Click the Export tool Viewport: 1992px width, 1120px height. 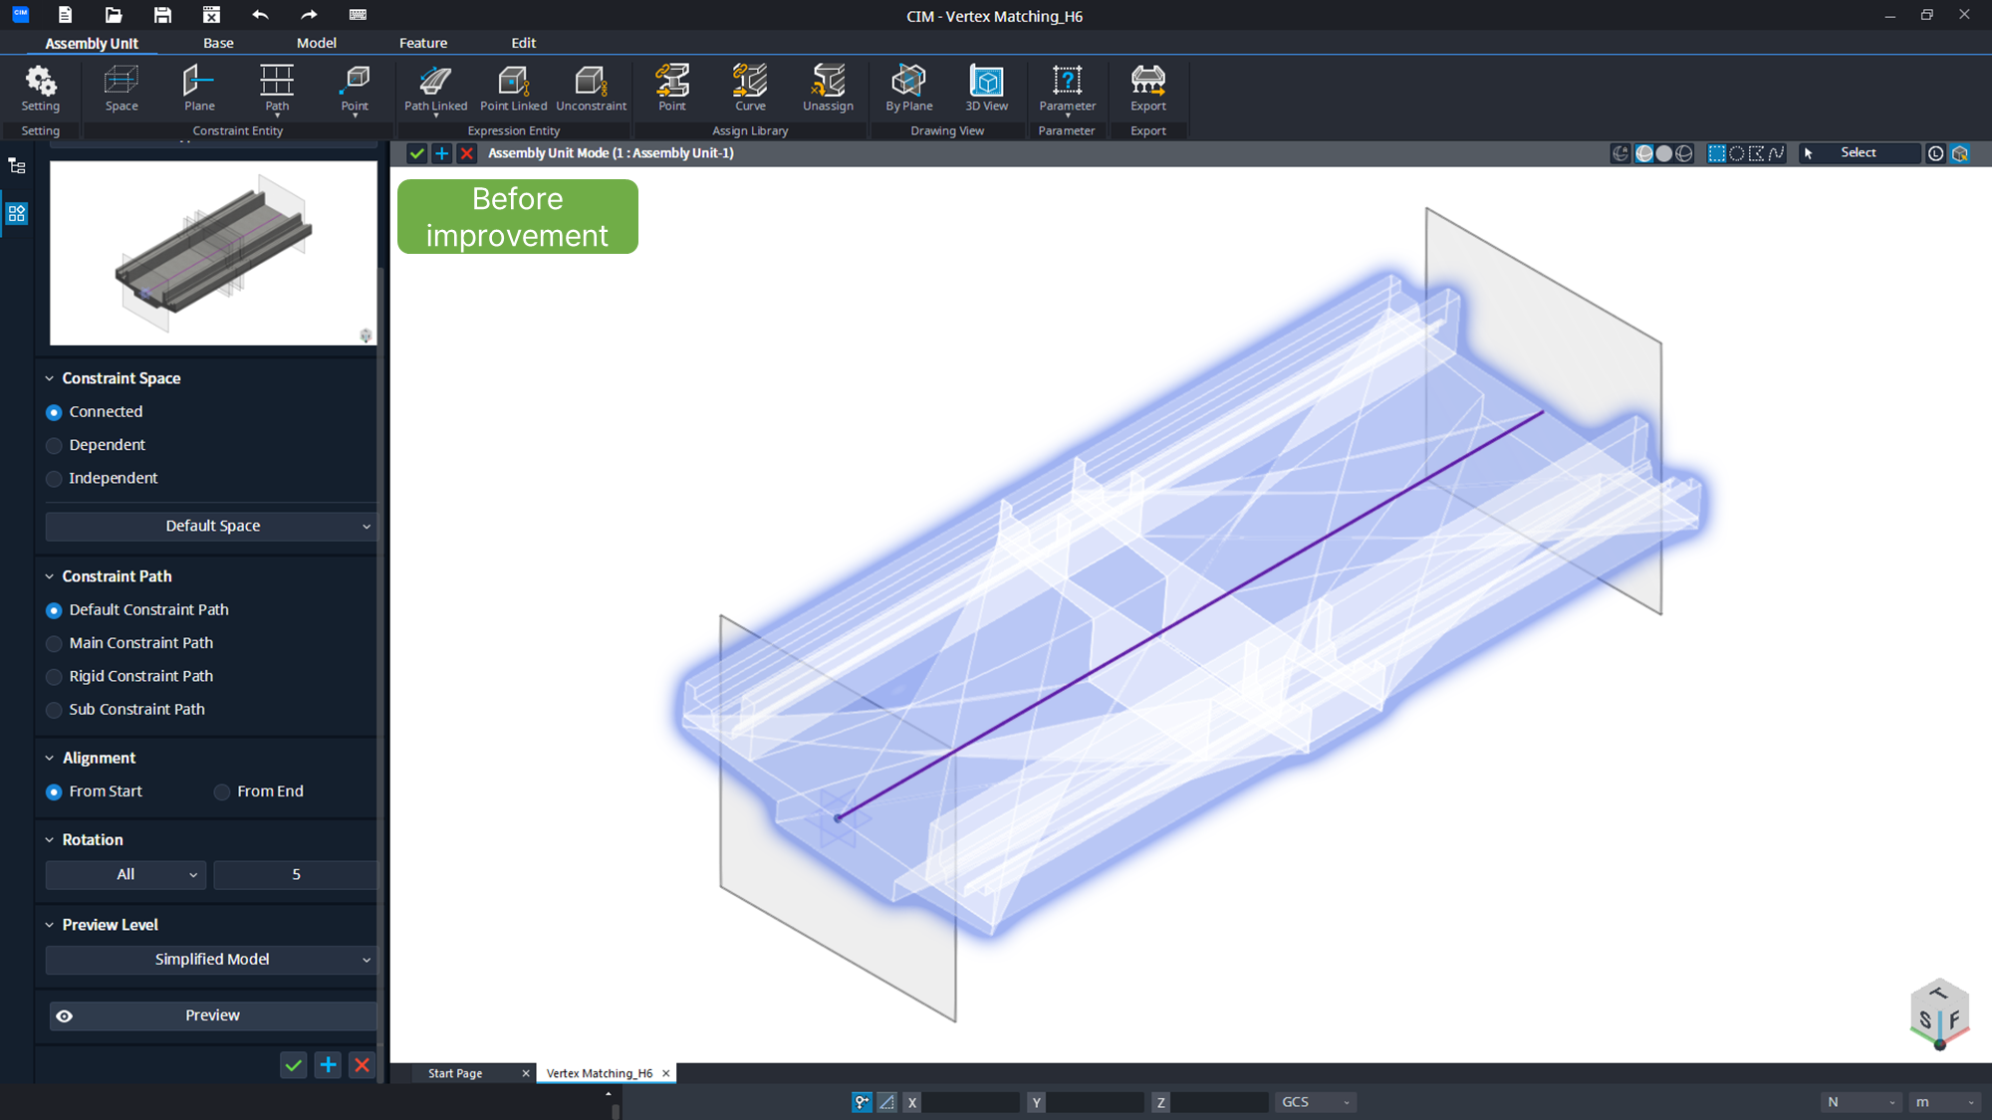1147,88
